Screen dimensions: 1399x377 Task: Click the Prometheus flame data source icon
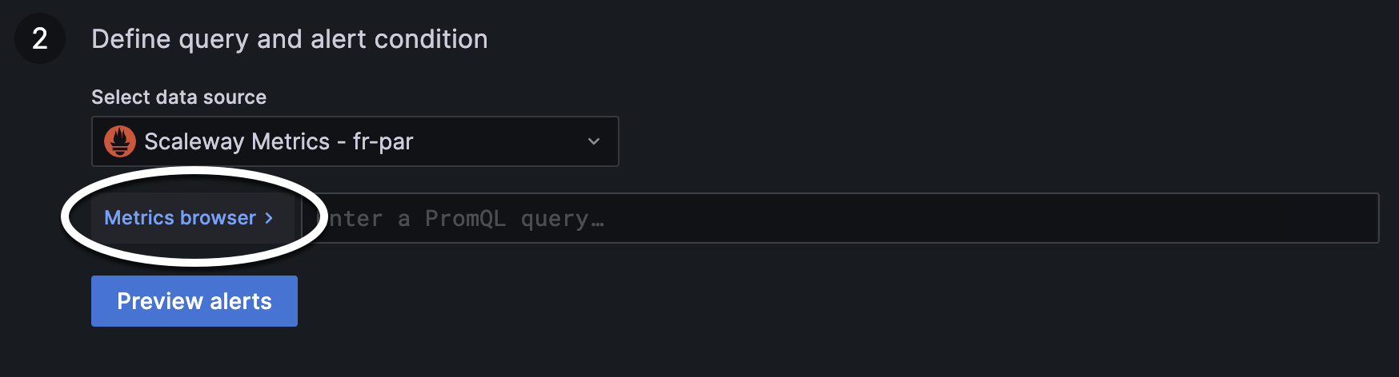point(120,141)
